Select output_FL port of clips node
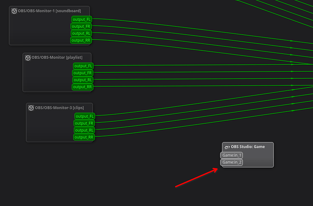Screen dimensions: 313x206 (x=85, y=116)
